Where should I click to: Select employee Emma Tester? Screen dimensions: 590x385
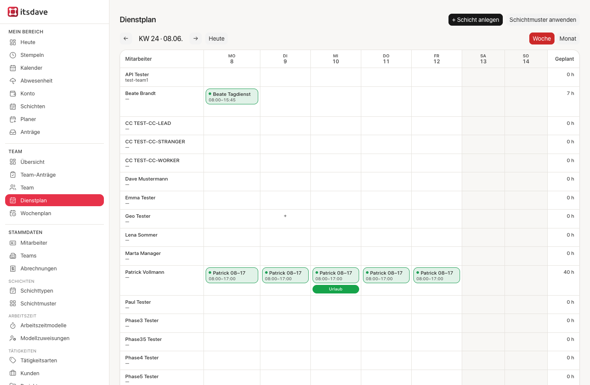click(x=140, y=198)
